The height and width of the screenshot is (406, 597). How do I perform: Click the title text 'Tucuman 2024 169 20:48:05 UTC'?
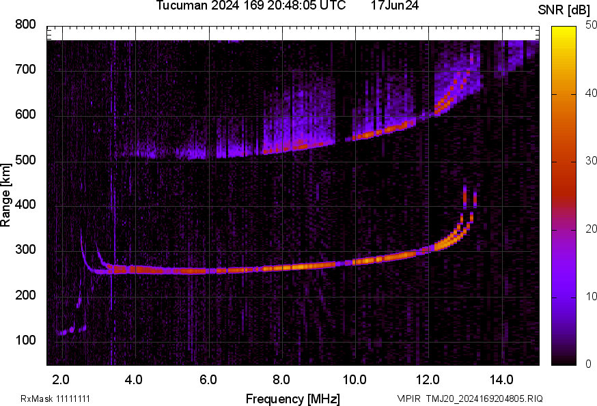251,5
